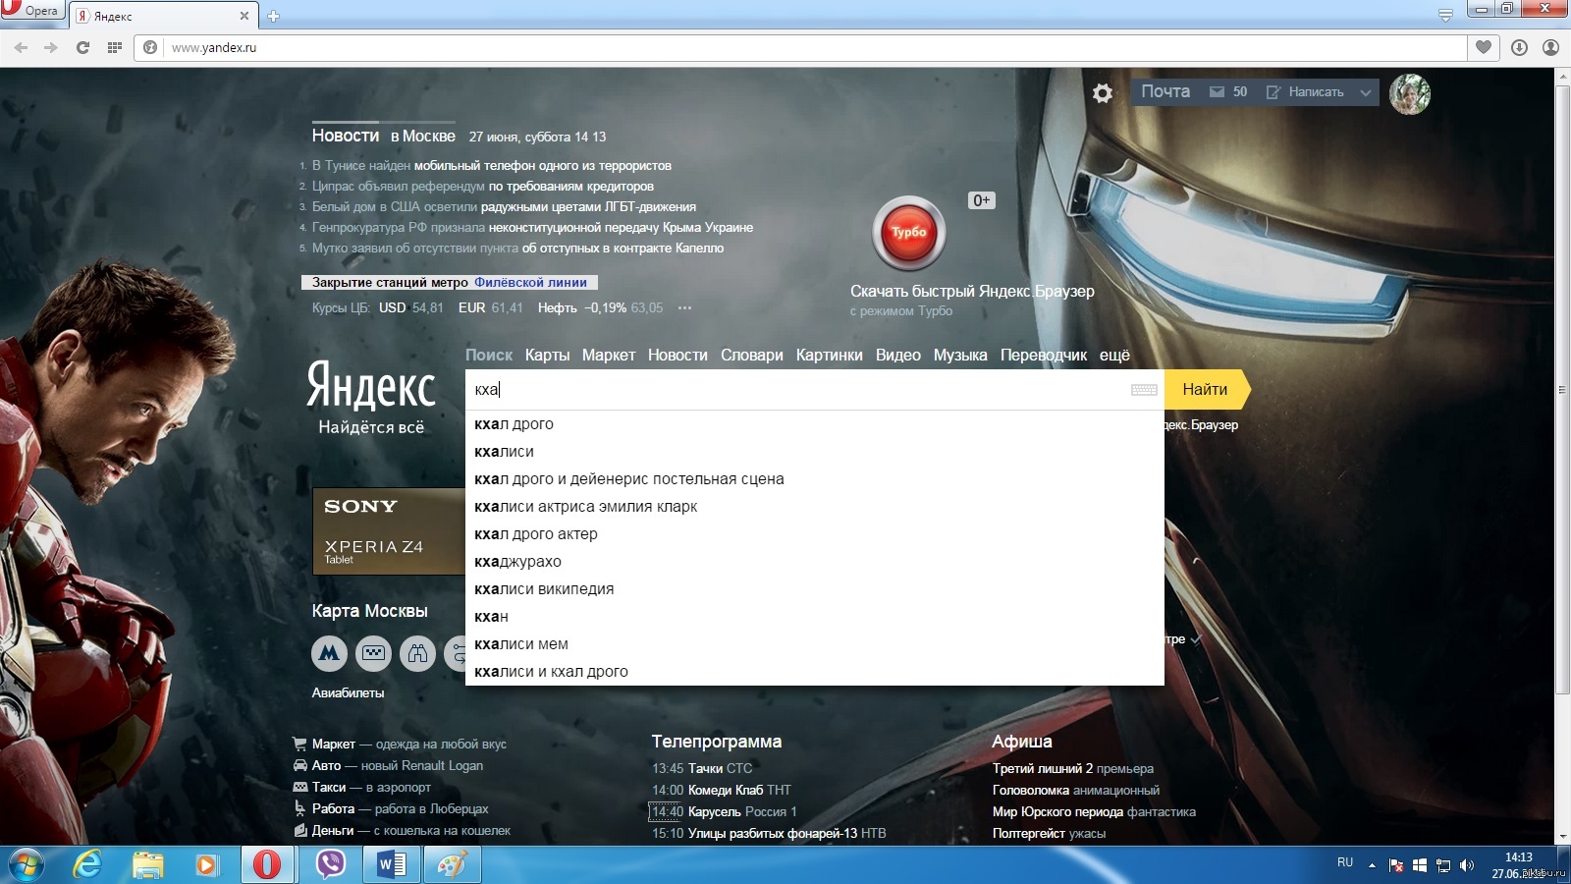Expand more currency rates with three dots
Image resolution: width=1571 pixels, height=884 pixels.
[x=684, y=307]
